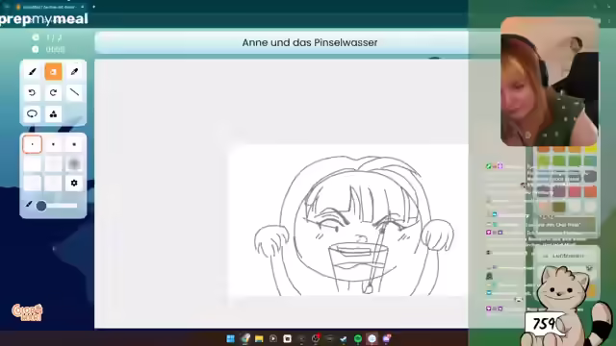
Task: Pick the peach color swatch
Action: point(545,207)
